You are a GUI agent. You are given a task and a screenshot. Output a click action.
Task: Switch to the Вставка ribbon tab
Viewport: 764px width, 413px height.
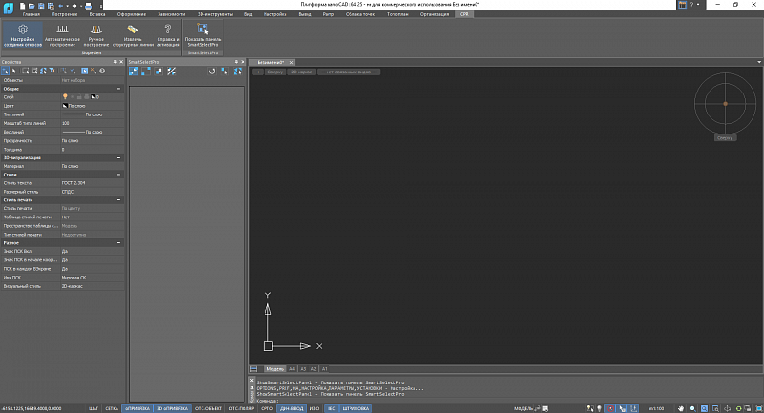coord(97,14)
